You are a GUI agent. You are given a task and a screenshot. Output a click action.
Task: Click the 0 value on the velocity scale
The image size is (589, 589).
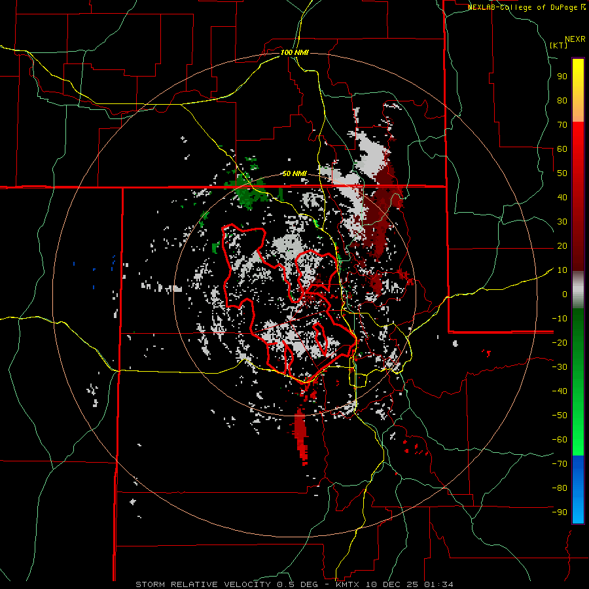[565, 294]
